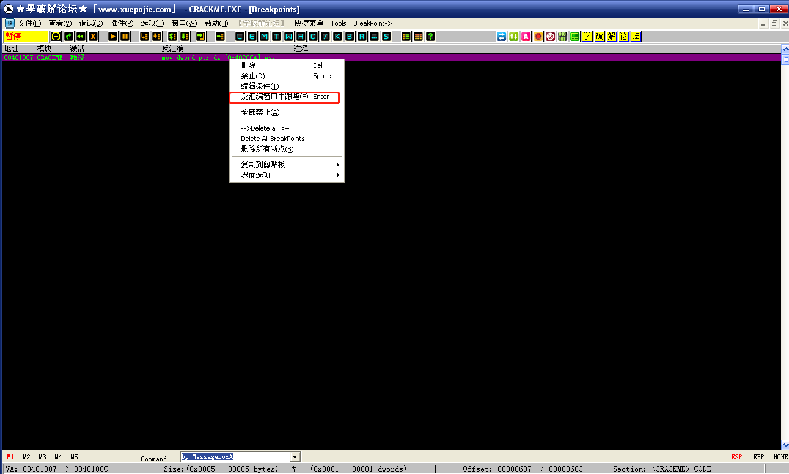The height and width of the screenshot is (474, 789).
Task: Select breakpoint address 00401007 in the list
Action: point(18,57)
